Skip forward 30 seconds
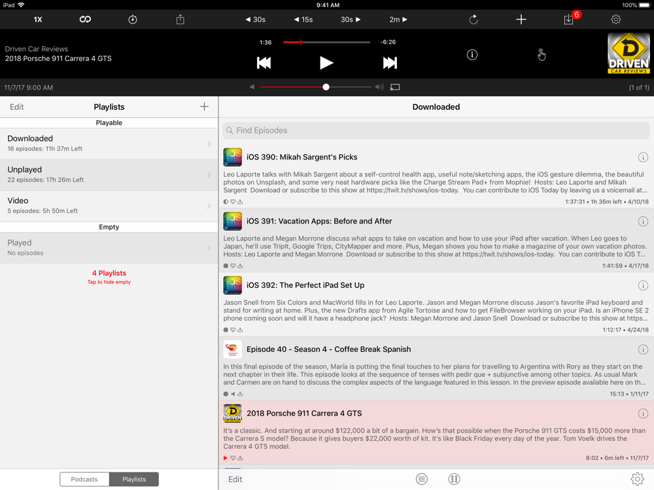 tap(351, 20)
